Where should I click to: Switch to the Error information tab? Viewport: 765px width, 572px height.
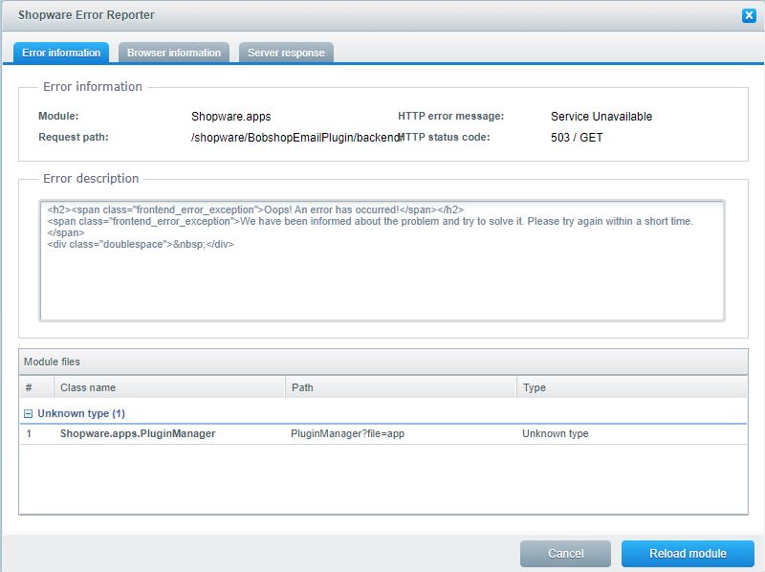[x=61, y=53]
